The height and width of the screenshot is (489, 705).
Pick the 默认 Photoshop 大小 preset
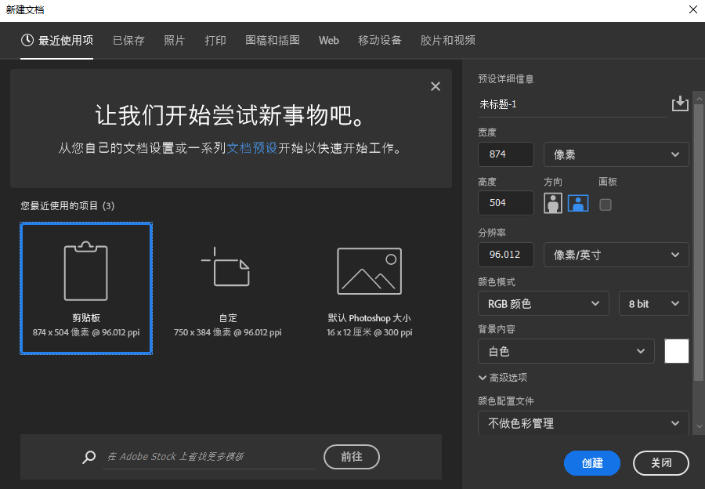[x=369, y=272]
